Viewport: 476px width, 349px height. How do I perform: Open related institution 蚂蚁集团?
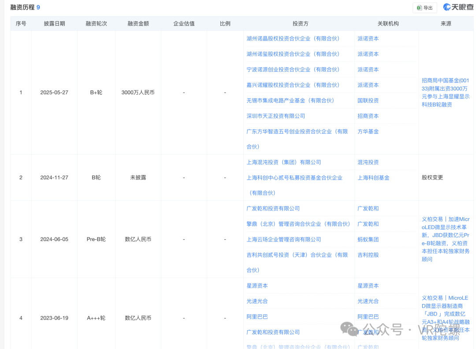coord(368,239)
